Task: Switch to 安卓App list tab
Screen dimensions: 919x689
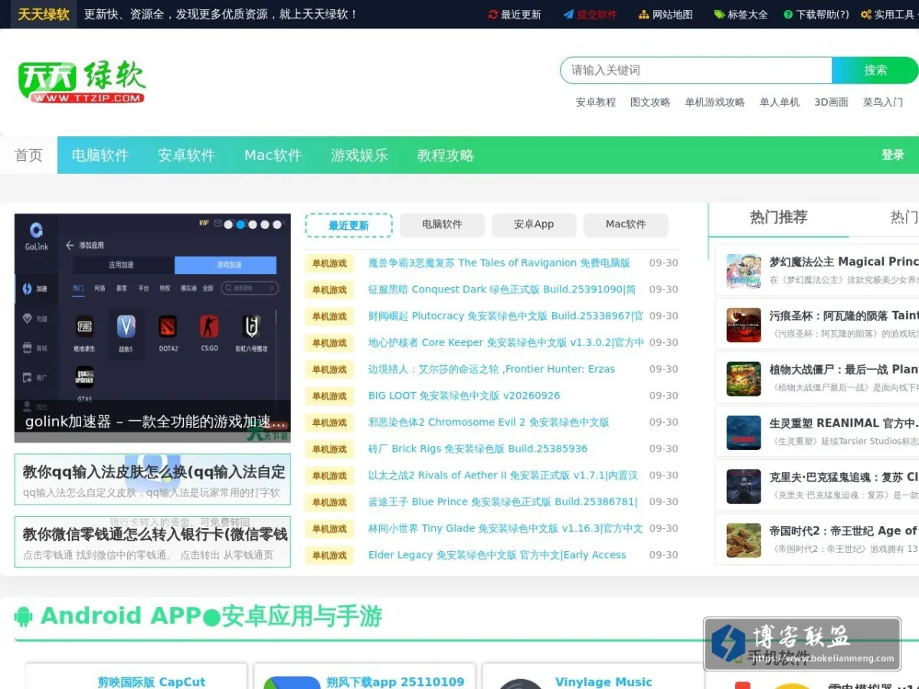Action: coord(534,224)
